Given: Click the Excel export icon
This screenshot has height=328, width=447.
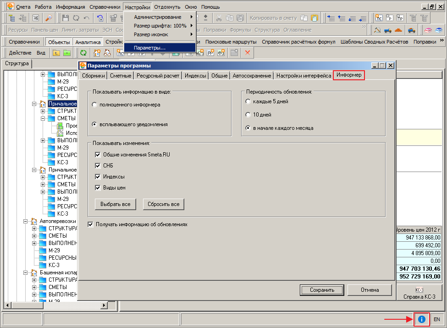Looking at the screenshot, I should 36,18.
